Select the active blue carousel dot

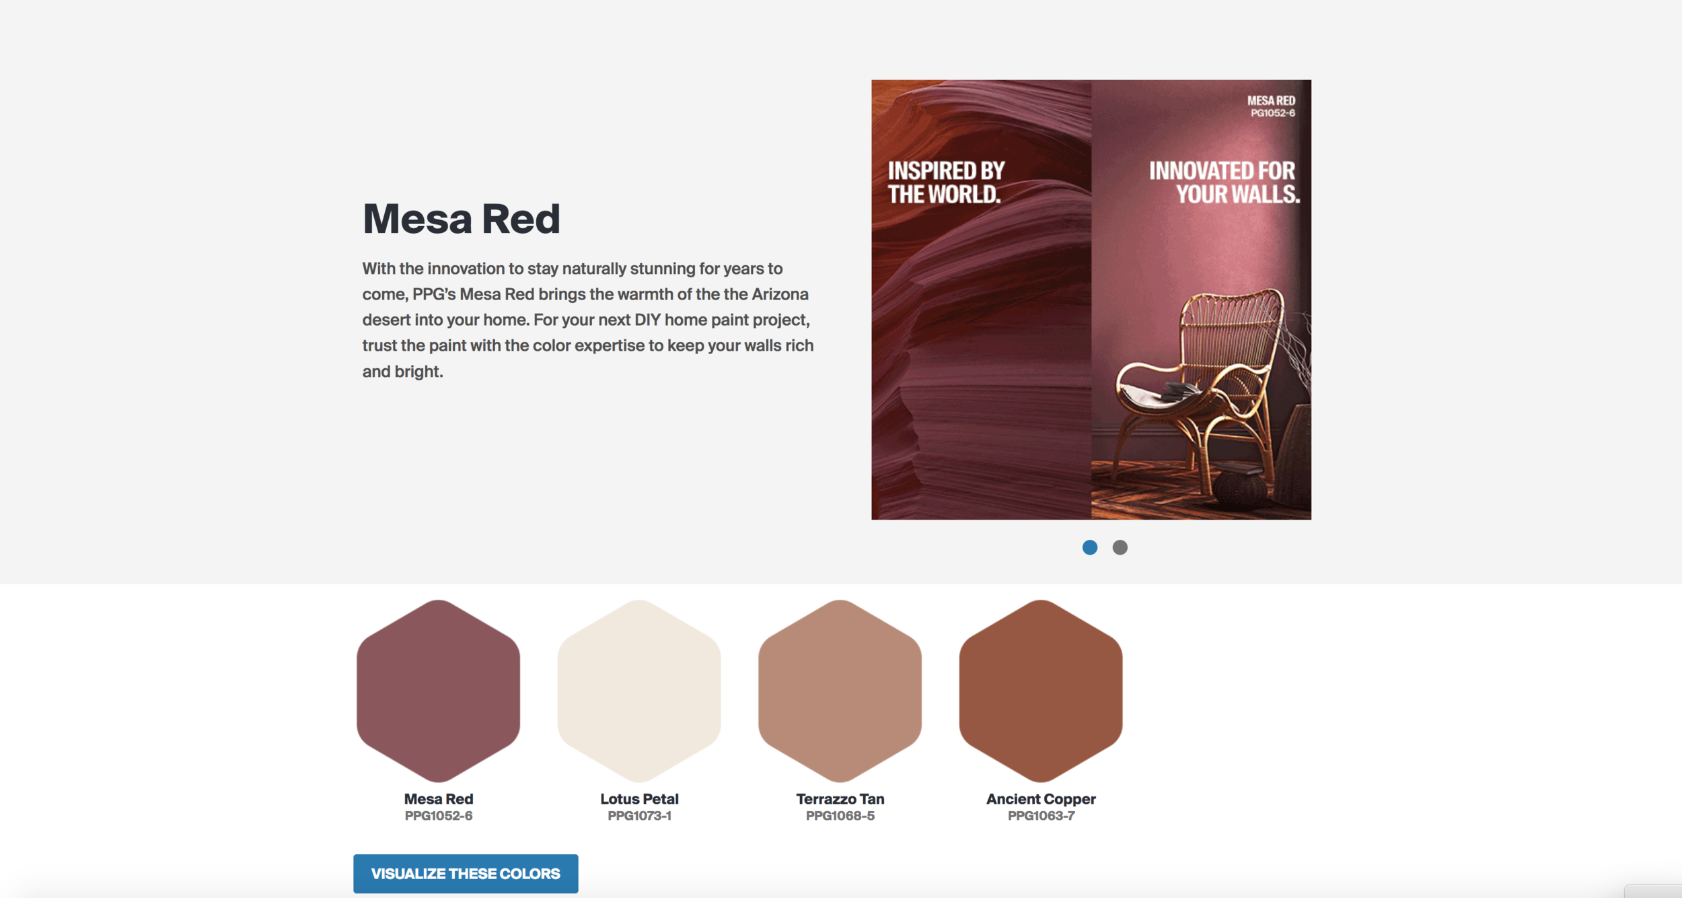click(1089, 547)
